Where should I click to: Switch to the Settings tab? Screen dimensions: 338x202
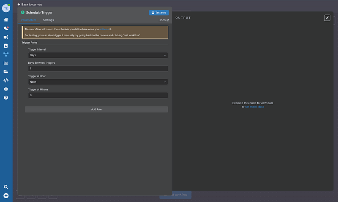(x=48, y=20)
